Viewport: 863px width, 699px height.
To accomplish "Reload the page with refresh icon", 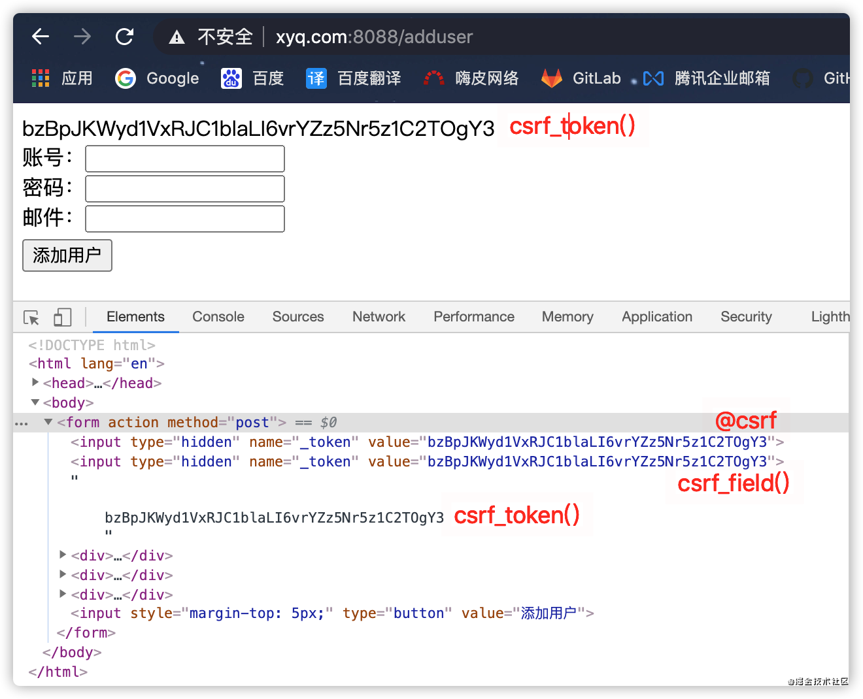I will [x=124, y=37].
